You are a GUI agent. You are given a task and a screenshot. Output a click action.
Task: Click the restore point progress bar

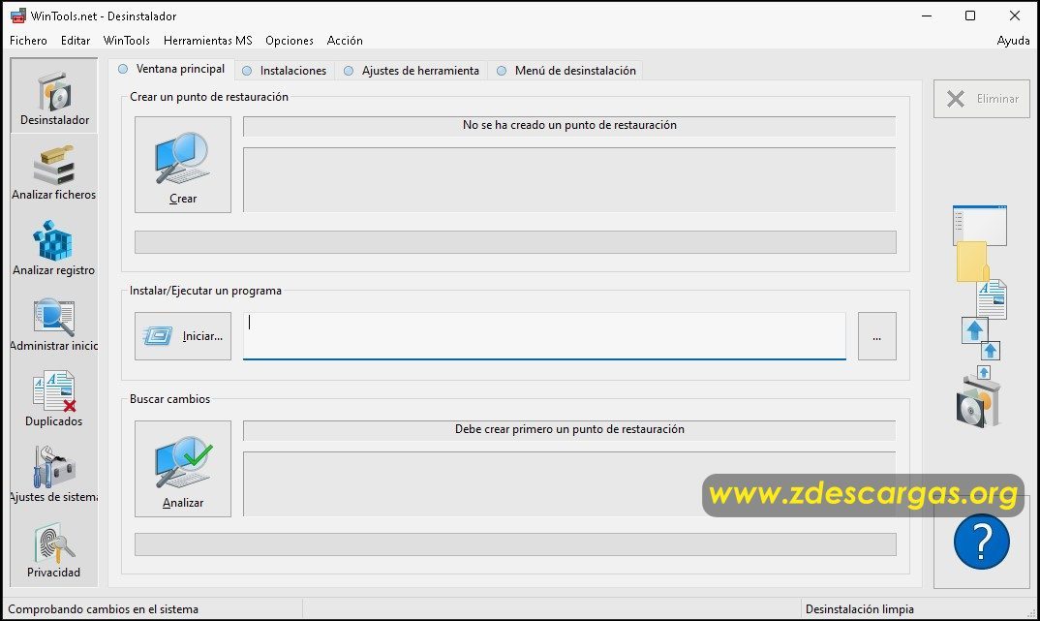point(515,242)
